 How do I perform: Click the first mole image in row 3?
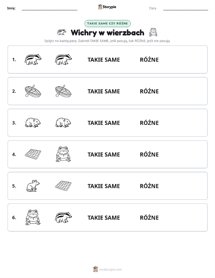point(33,122)
